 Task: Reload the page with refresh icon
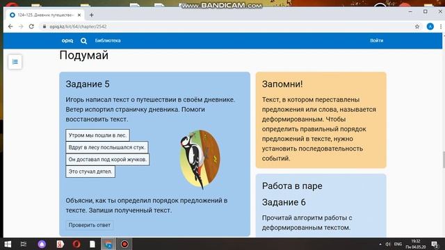pyautogui.click(x=31, y=26)
